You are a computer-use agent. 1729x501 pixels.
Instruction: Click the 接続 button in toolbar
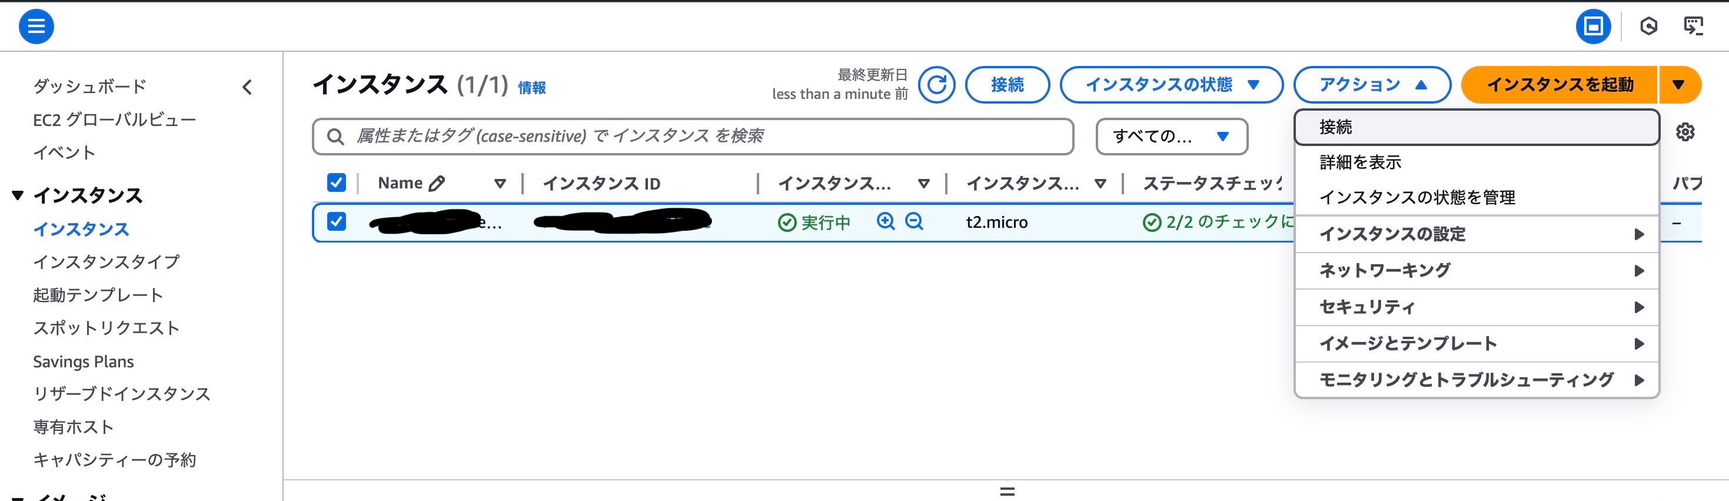[1007, 85]
